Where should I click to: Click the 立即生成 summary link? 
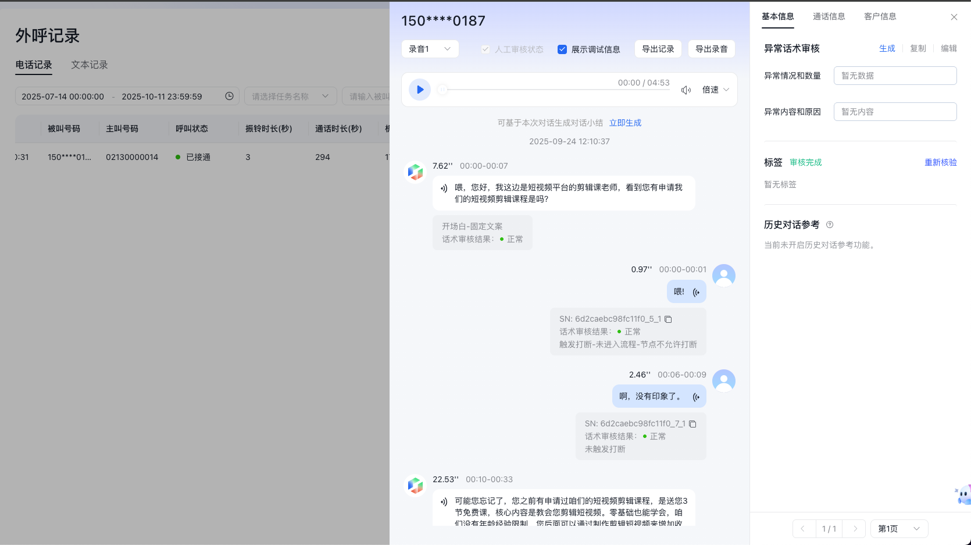tap(625, 123)
